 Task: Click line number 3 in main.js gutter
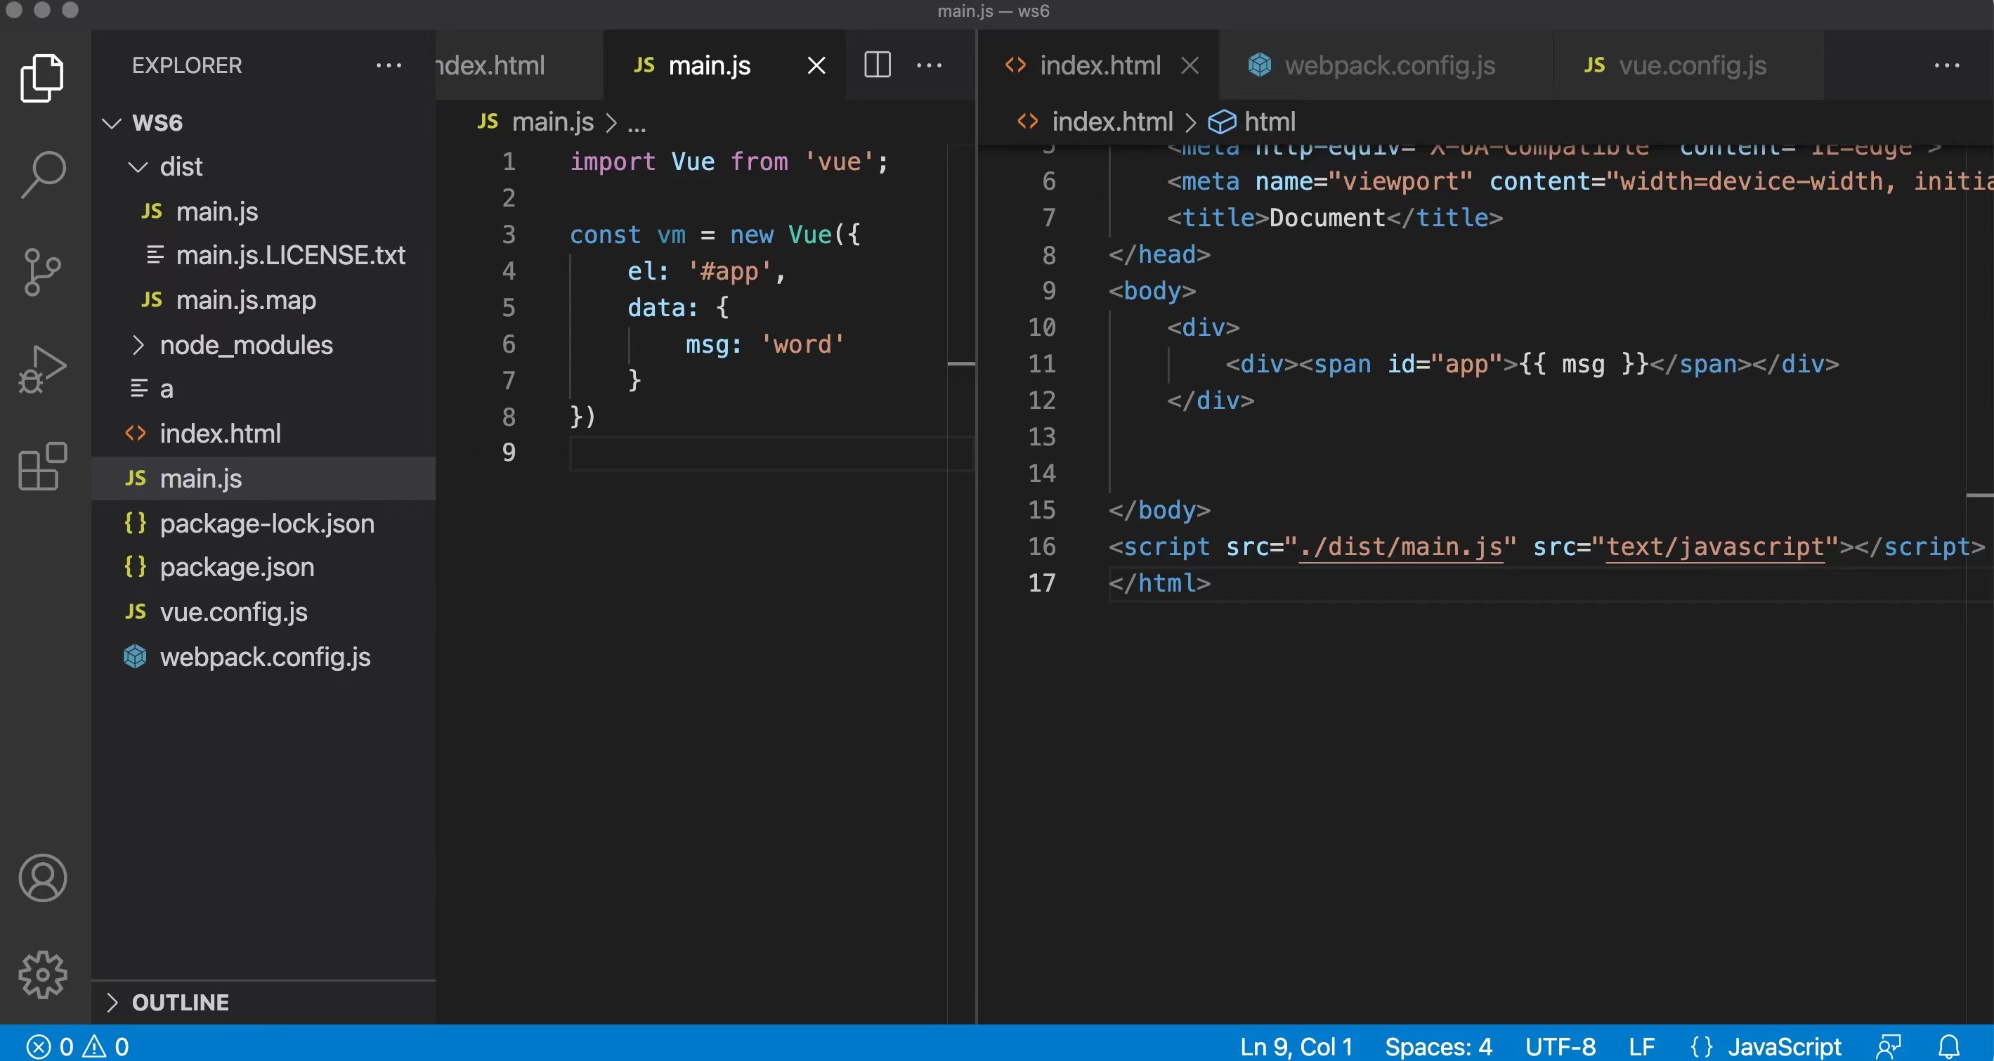click(x=509, y=235)
